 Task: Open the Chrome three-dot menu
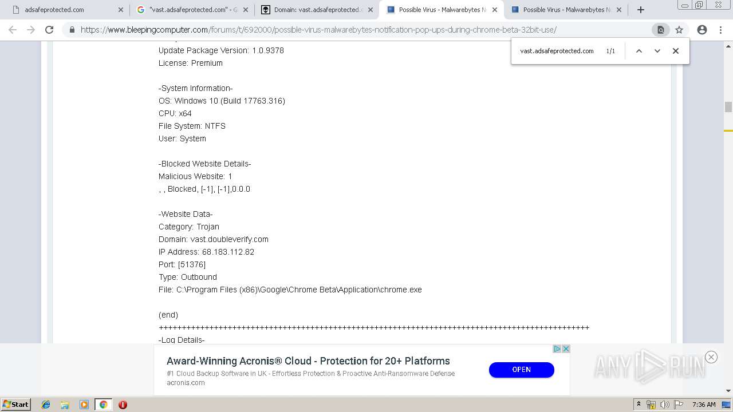(x=720, y=30)
